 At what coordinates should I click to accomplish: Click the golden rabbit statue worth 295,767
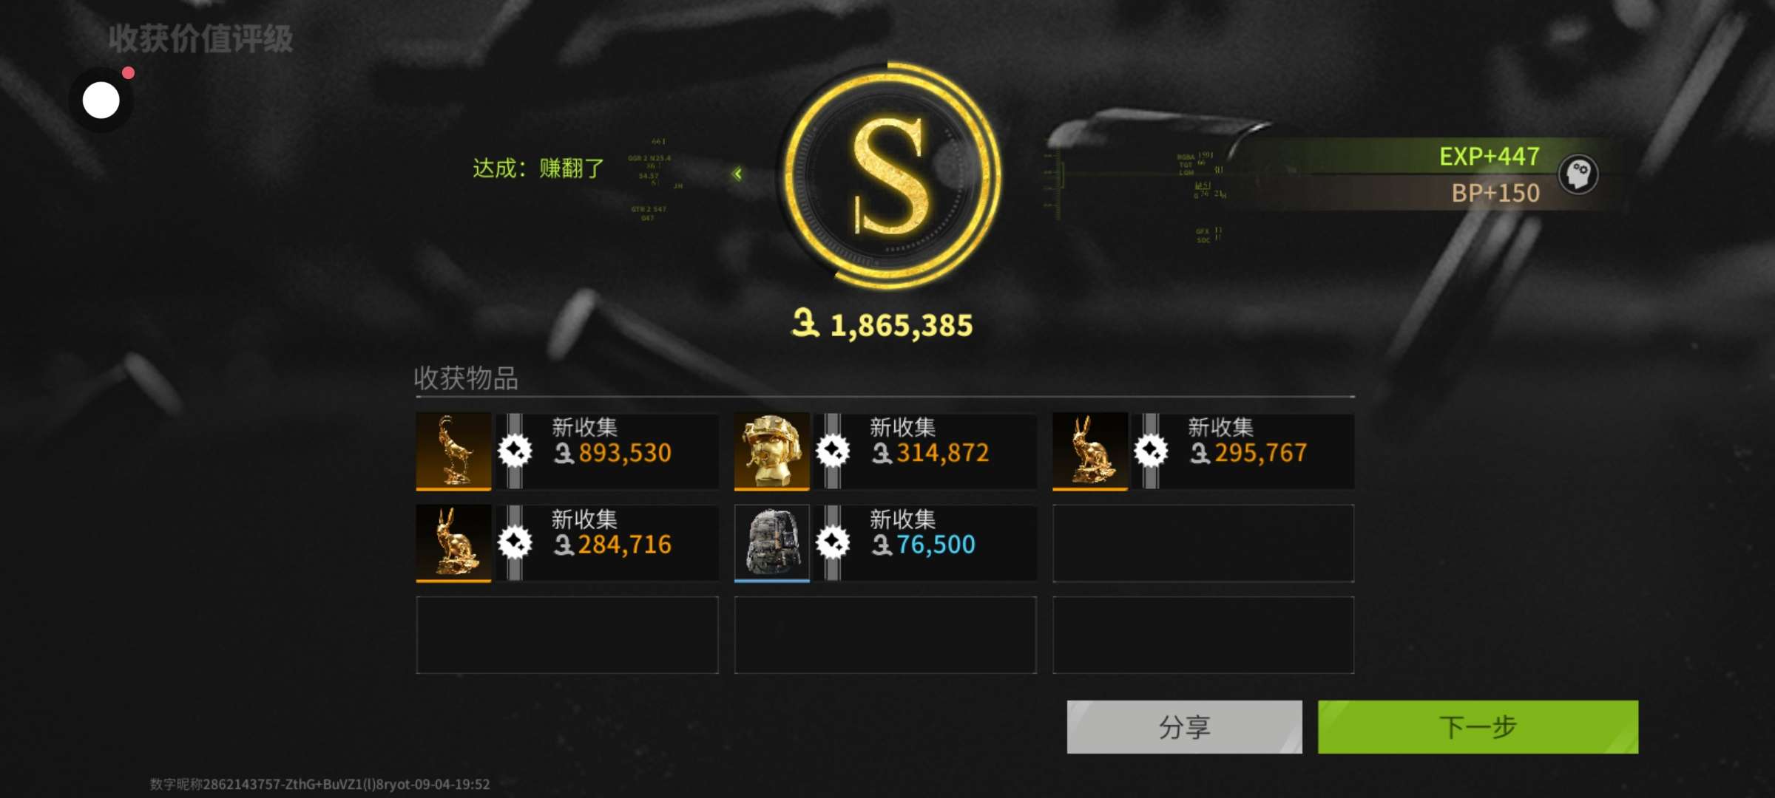pyautogui.click(x=1089, y=451)
